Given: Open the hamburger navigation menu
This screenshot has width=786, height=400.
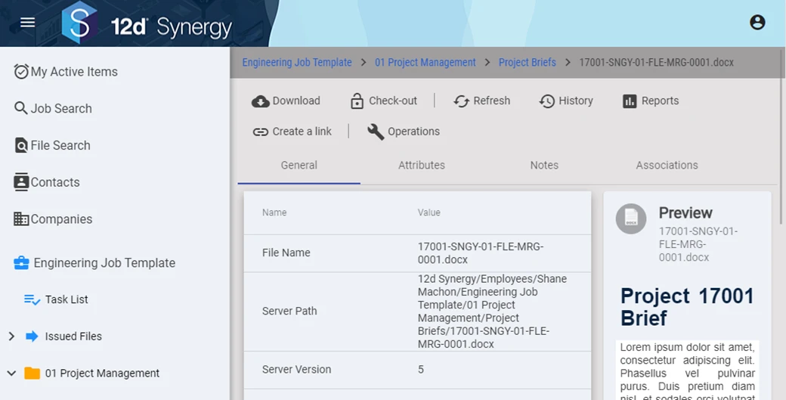Looking at the screenshot, I should point(27,23).
